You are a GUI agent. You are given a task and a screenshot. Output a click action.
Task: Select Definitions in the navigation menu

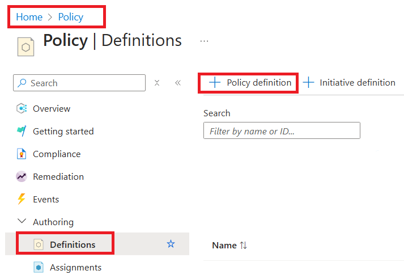coord(73,244)
